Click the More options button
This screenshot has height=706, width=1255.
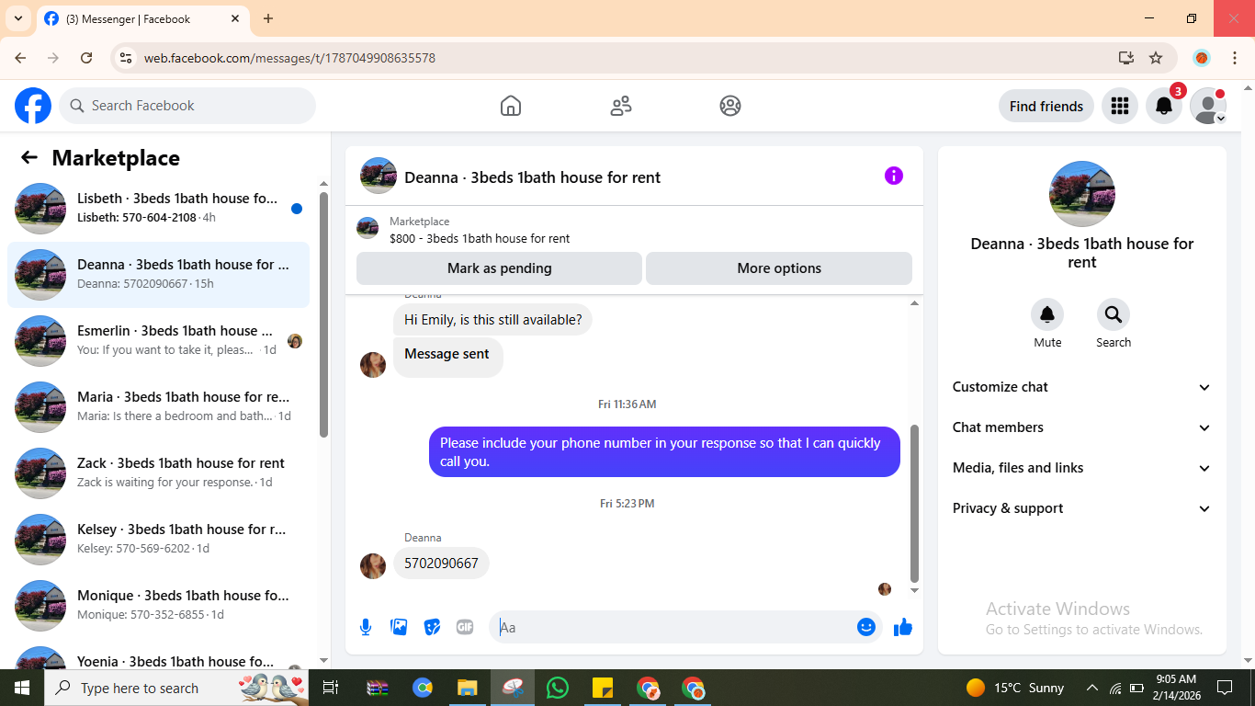pos(779,268)
